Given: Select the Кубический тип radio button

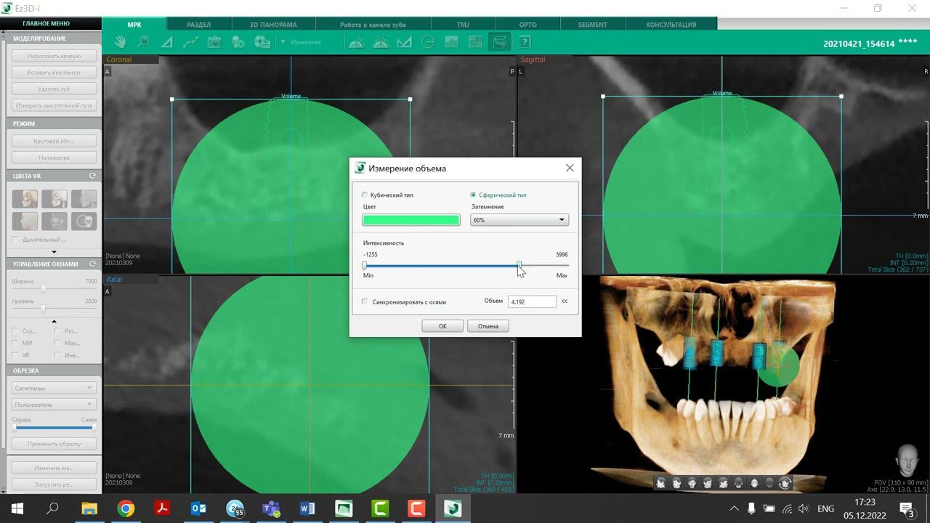Looking at the screenshot, I should [365, 195].
